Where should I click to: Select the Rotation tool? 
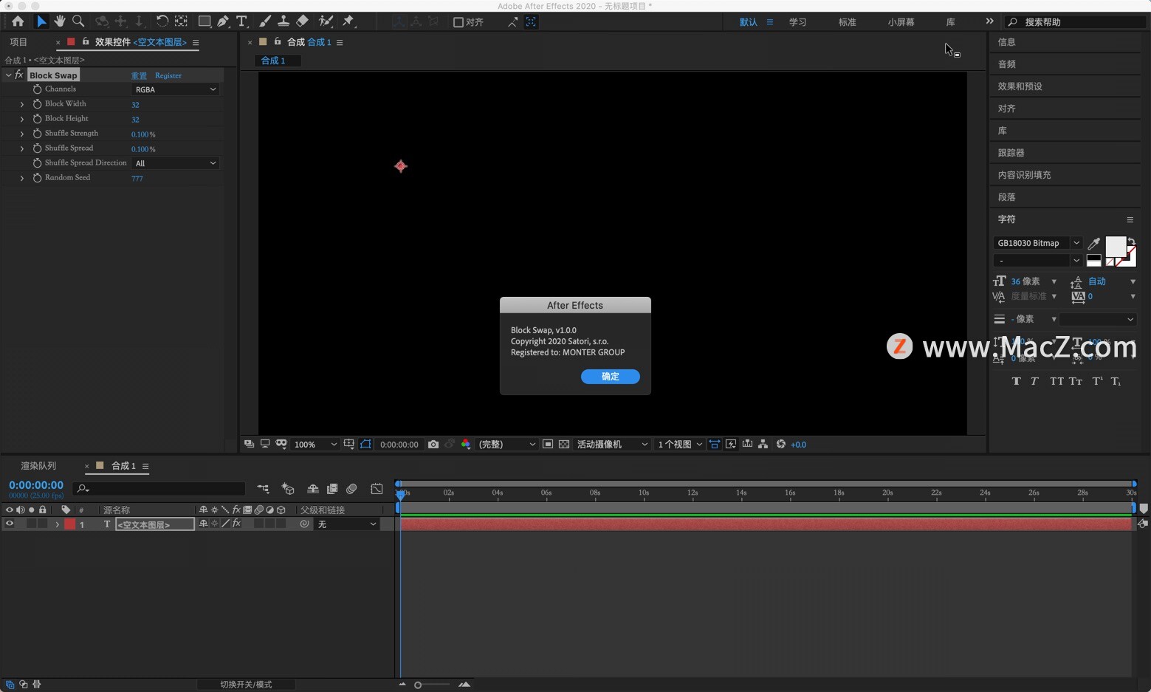[162, 21]
